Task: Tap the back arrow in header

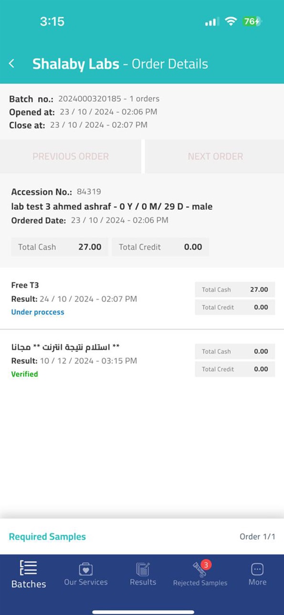Action: [x=11, y=64]
